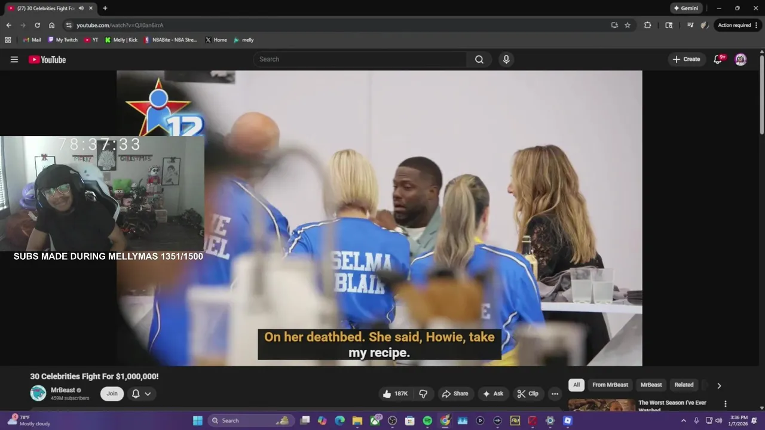Open the Mail bookmark
765x430 pixels.
tap(32, 40)
